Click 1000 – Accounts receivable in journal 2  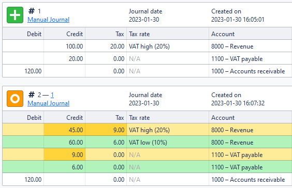click(x=248, y=179)
